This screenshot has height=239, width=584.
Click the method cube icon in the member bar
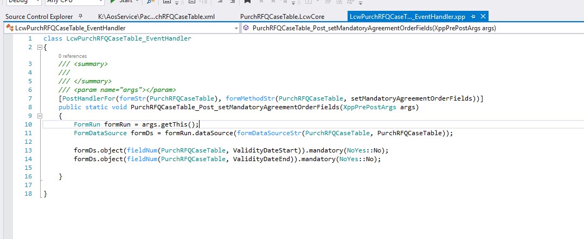click(x=246, y=28)
